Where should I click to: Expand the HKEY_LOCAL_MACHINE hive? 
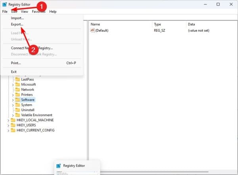pyautogui.click(x=8, y=120)
